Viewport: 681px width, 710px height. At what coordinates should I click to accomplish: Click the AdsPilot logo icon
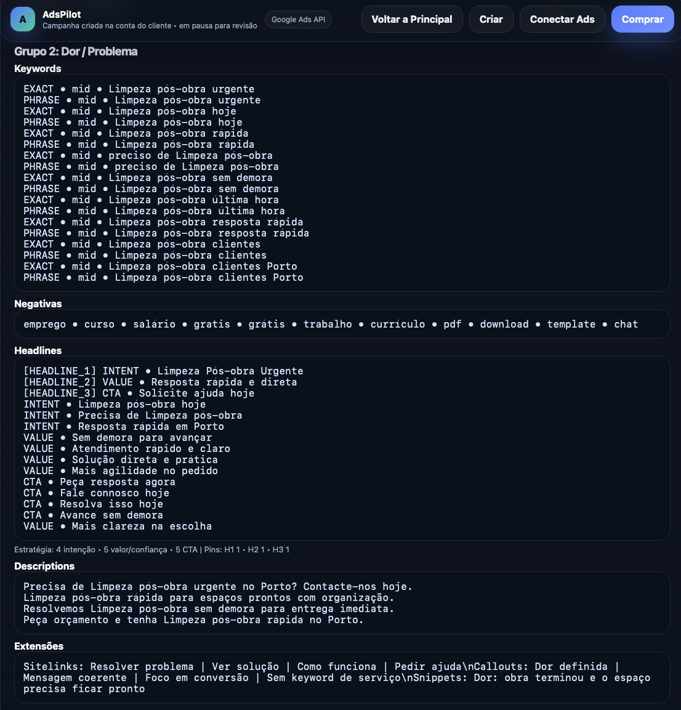[23, 20]
